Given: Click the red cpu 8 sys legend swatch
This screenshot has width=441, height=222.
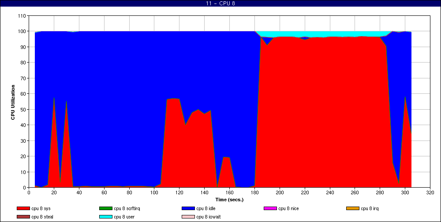Looking at the screenshot, I should point(23,208).
